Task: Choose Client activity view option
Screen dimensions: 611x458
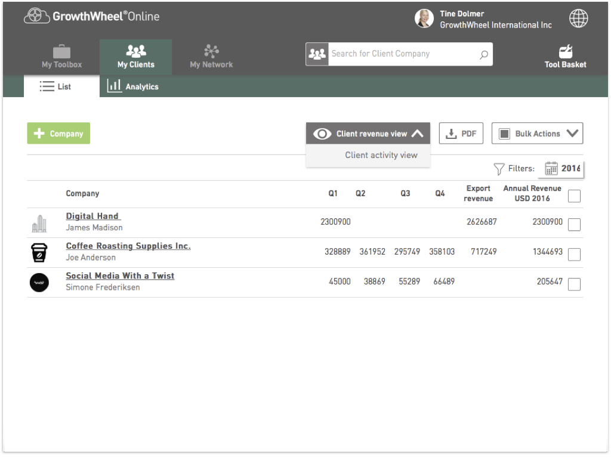Action: click(x=381, y=155)
